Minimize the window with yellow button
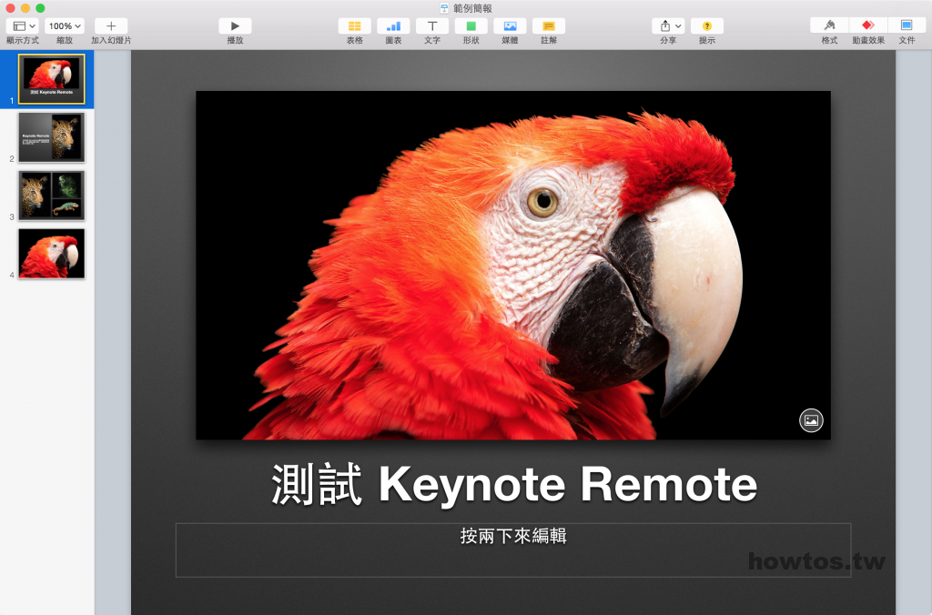This screenshot has height=615, width=932. (25, 8)
